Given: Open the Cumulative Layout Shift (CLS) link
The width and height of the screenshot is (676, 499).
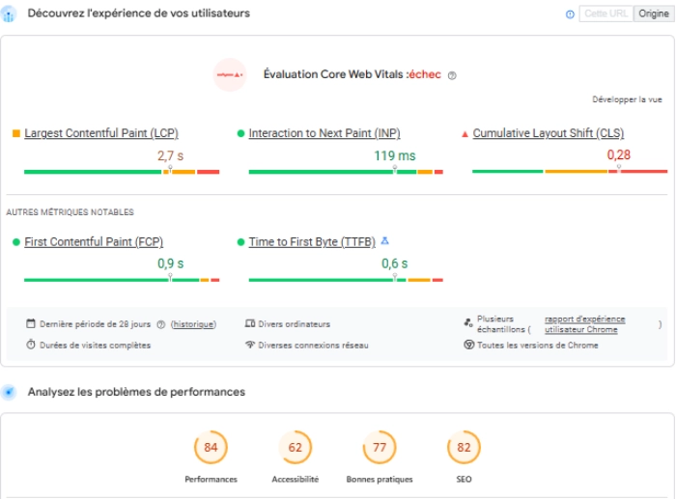Looking at the screenshot, I should [x=548, y=133].
